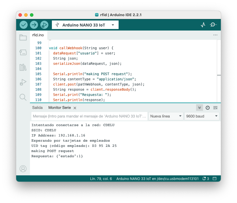Click the editor vertical scrollbar
This screenshot has height=203, width=237.
tap(219, 71)
